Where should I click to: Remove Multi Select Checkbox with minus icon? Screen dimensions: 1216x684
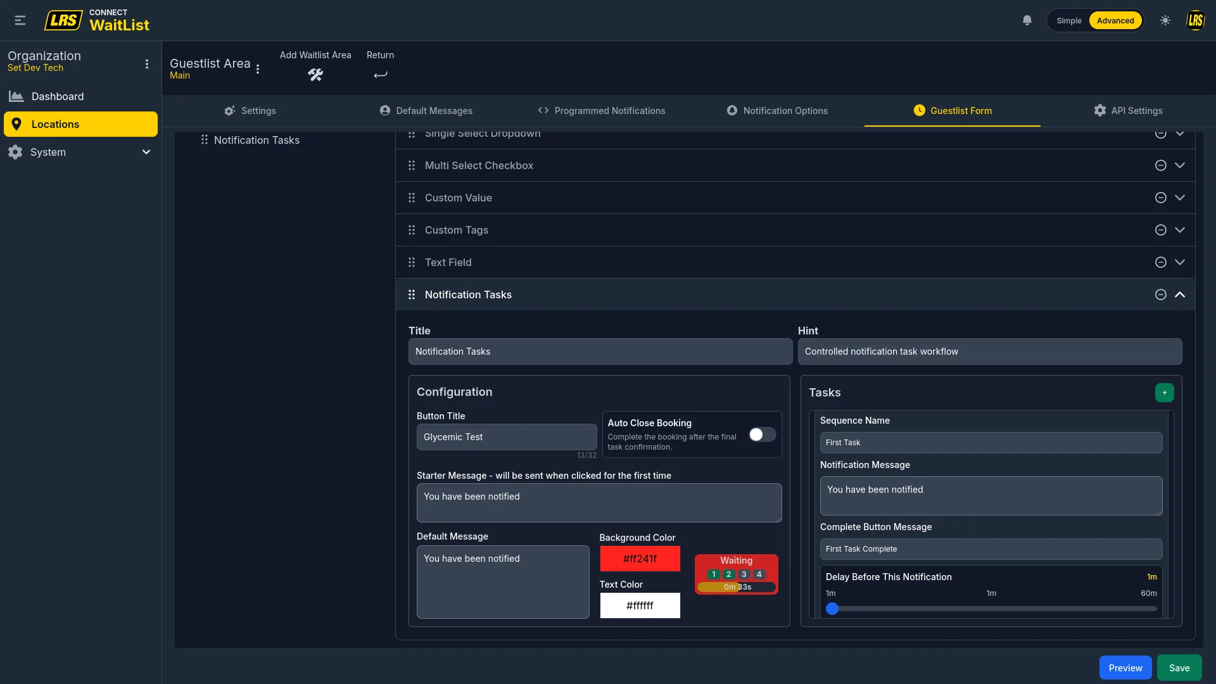tap(1160, 165)
